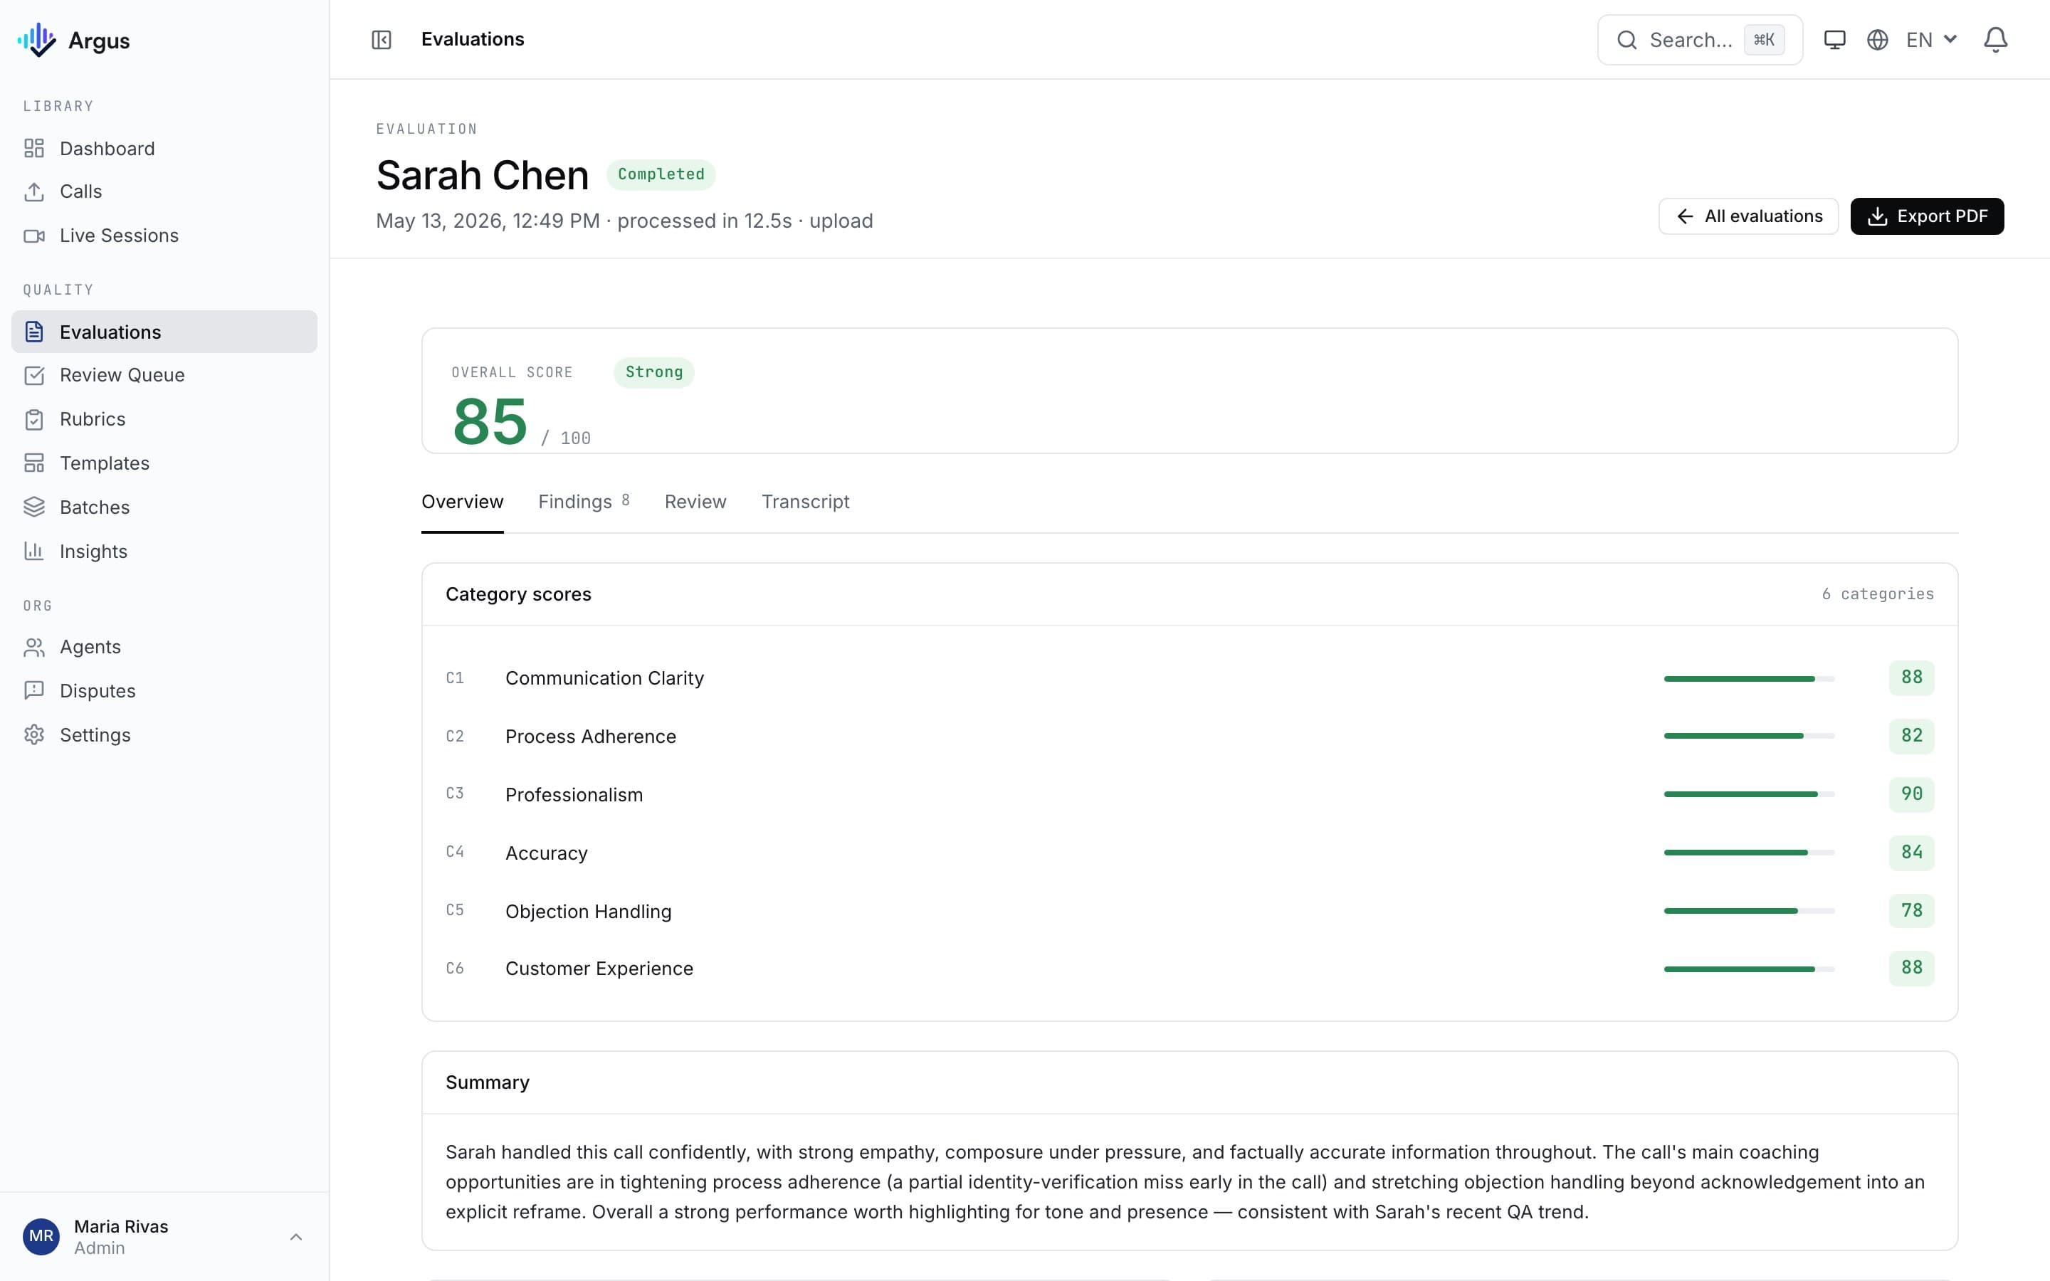Open Disputes in the sidebar
This screenshot has width=2050, height=1281.
click(x=164, y=691)
